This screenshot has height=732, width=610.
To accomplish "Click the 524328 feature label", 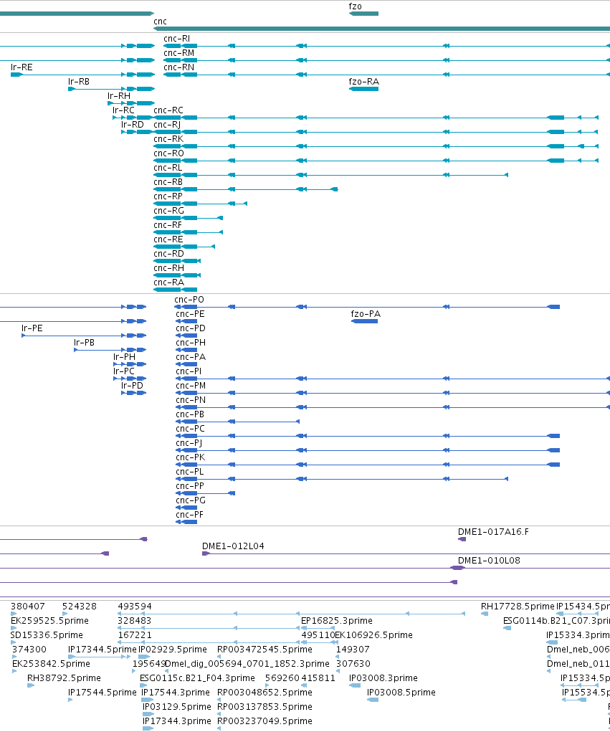I will coord(80,607).
